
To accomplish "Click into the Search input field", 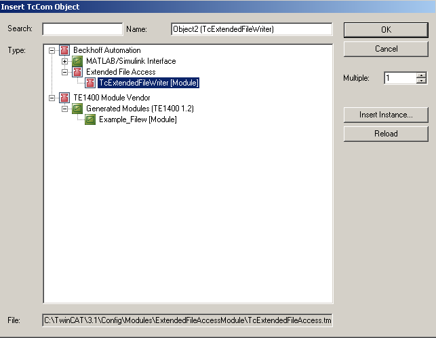I will point(83,29).
